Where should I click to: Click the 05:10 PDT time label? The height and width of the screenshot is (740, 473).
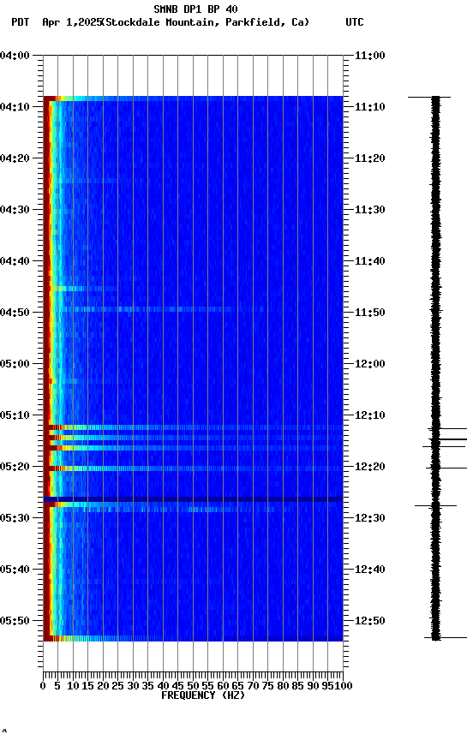coord(15,415)
